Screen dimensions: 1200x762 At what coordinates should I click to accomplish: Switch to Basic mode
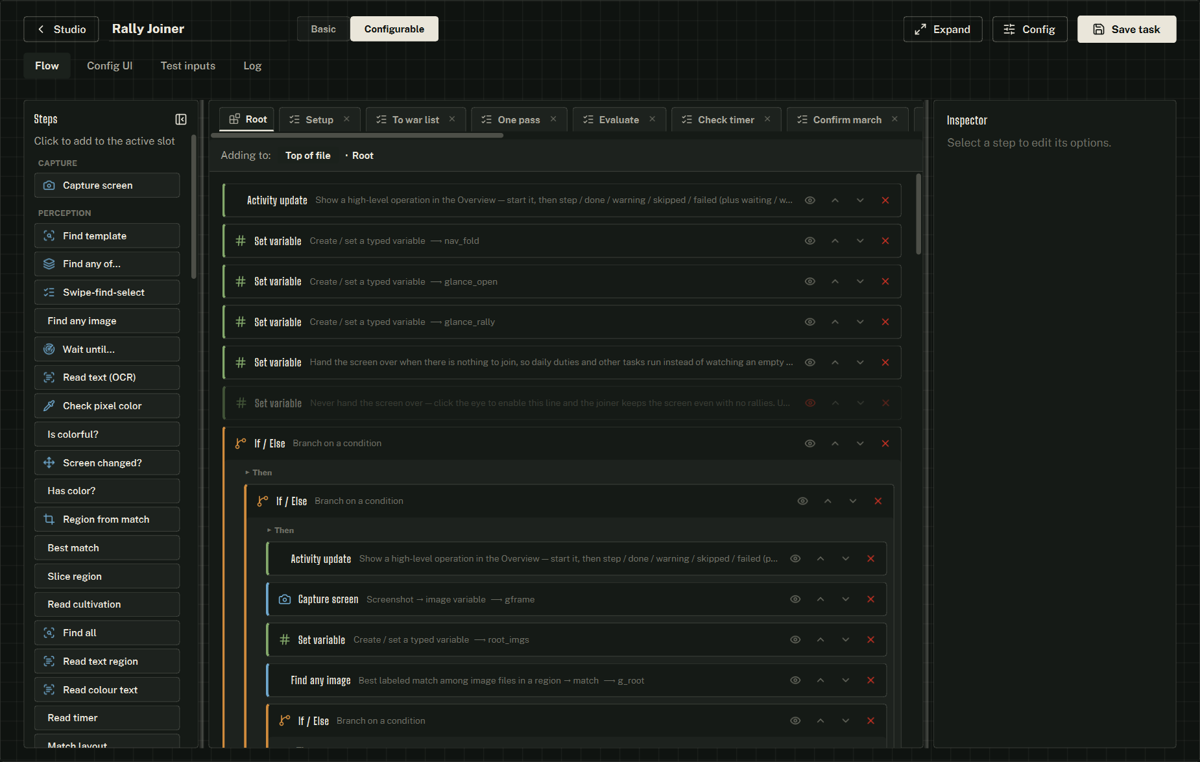click(323, 29)
